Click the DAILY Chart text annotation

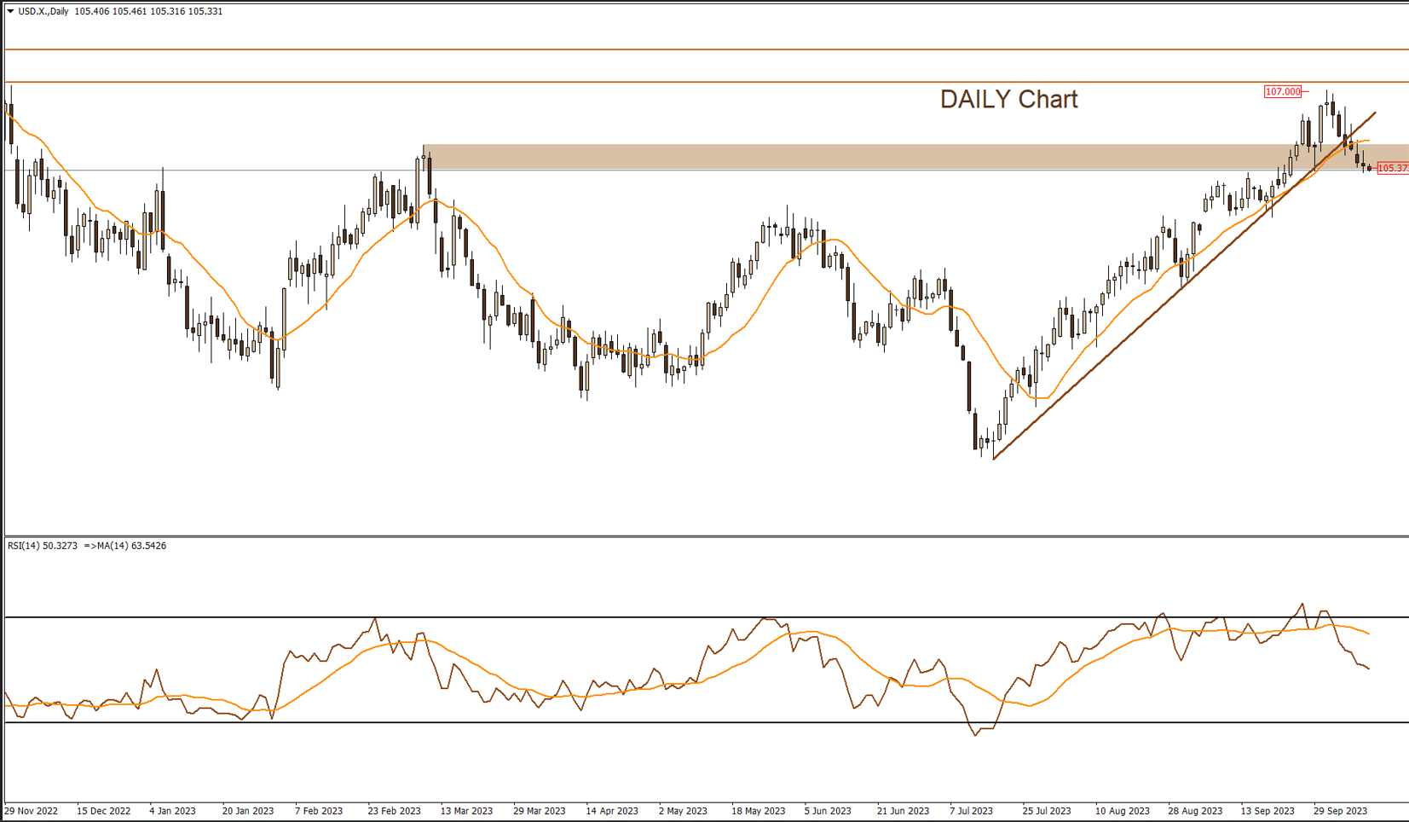click(x=1008, y=100)
